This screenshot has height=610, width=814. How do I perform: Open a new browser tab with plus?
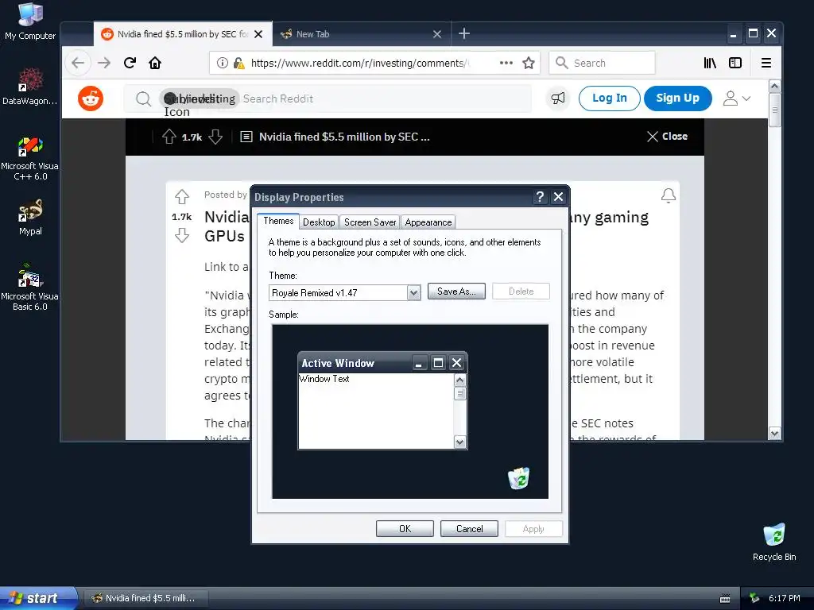coord(464,33)
